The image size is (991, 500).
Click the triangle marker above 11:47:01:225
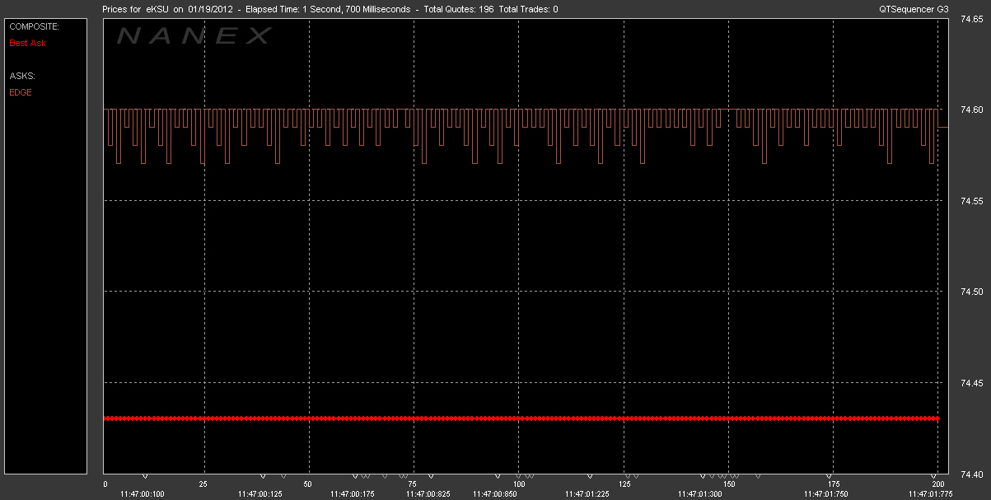pos(590,476)
